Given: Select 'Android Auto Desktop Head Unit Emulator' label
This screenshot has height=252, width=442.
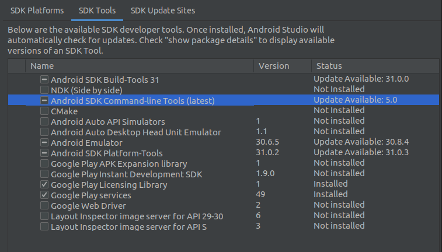Looking at the screenshot, I should pos(136,132).
